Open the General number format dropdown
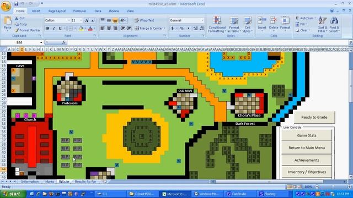The image size is (353, 198). [x=202, y=20]
